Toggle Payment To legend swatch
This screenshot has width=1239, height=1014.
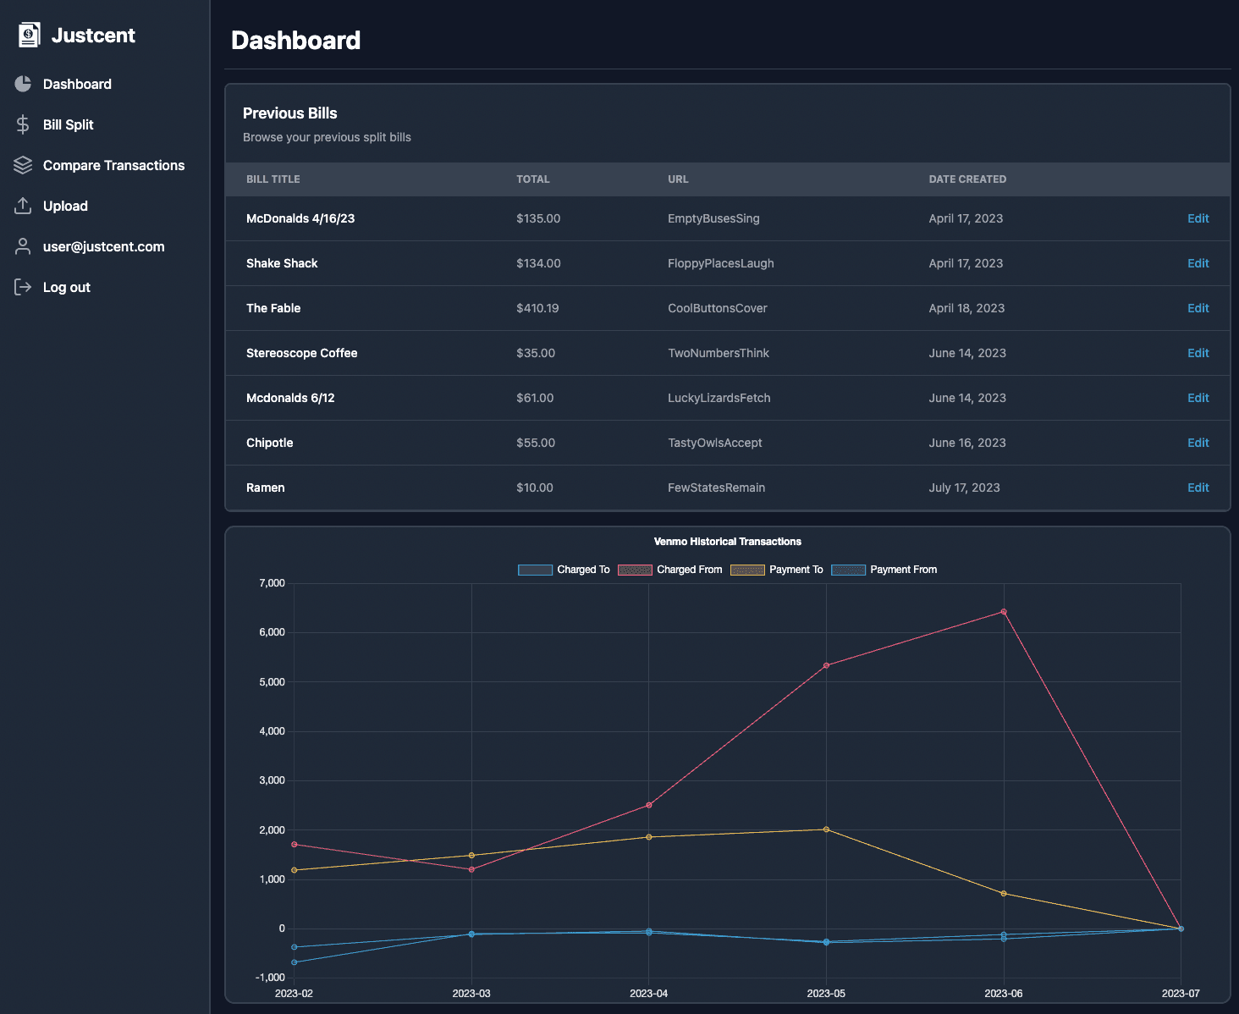(747, 570)
